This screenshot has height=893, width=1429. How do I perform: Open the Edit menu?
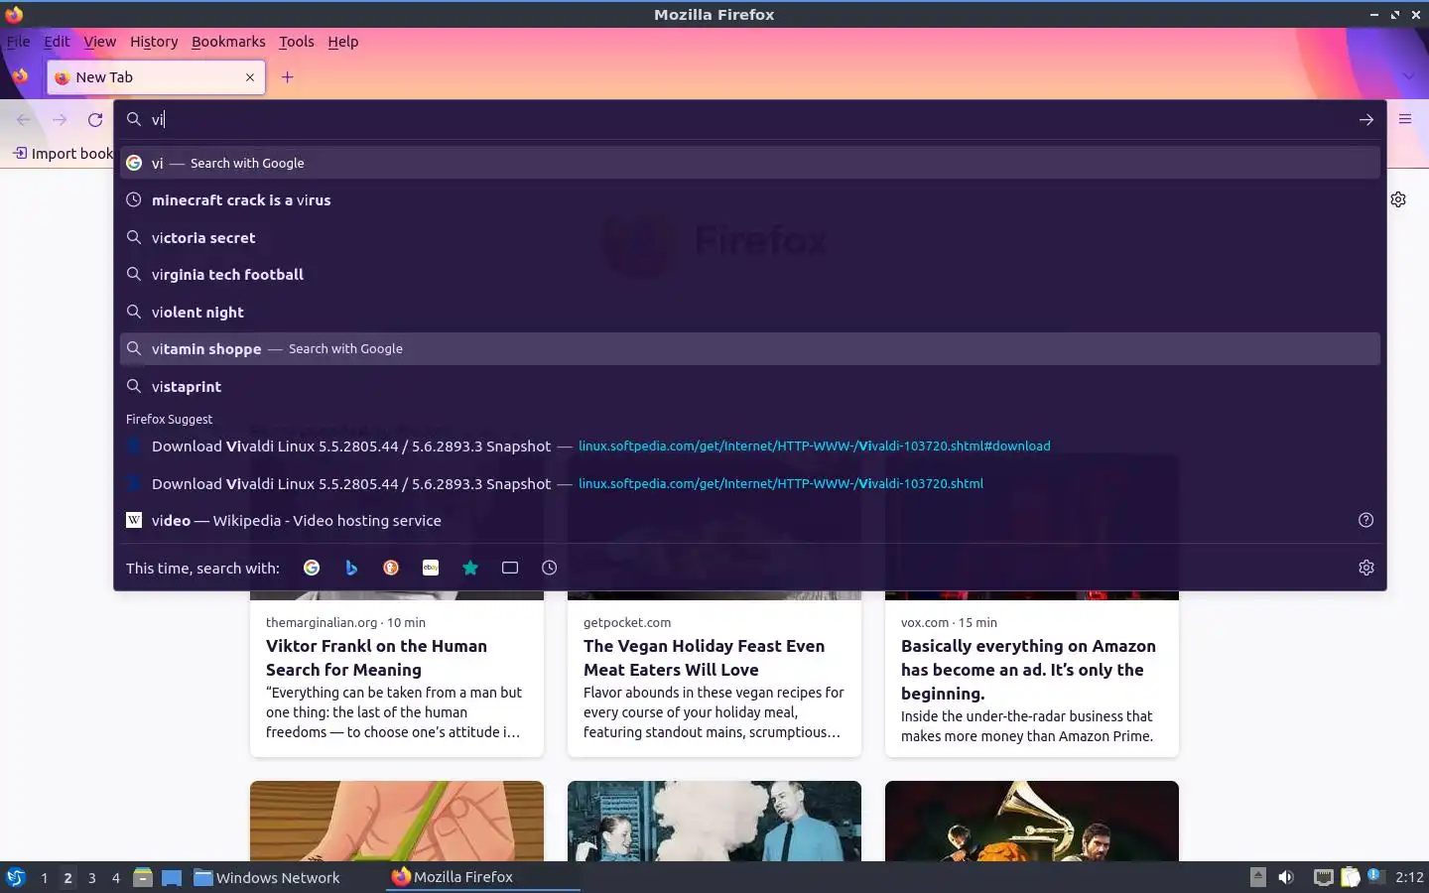coord(57,42)
